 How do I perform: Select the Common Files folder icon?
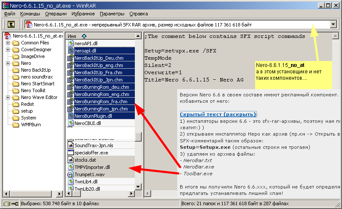point(16,43)
